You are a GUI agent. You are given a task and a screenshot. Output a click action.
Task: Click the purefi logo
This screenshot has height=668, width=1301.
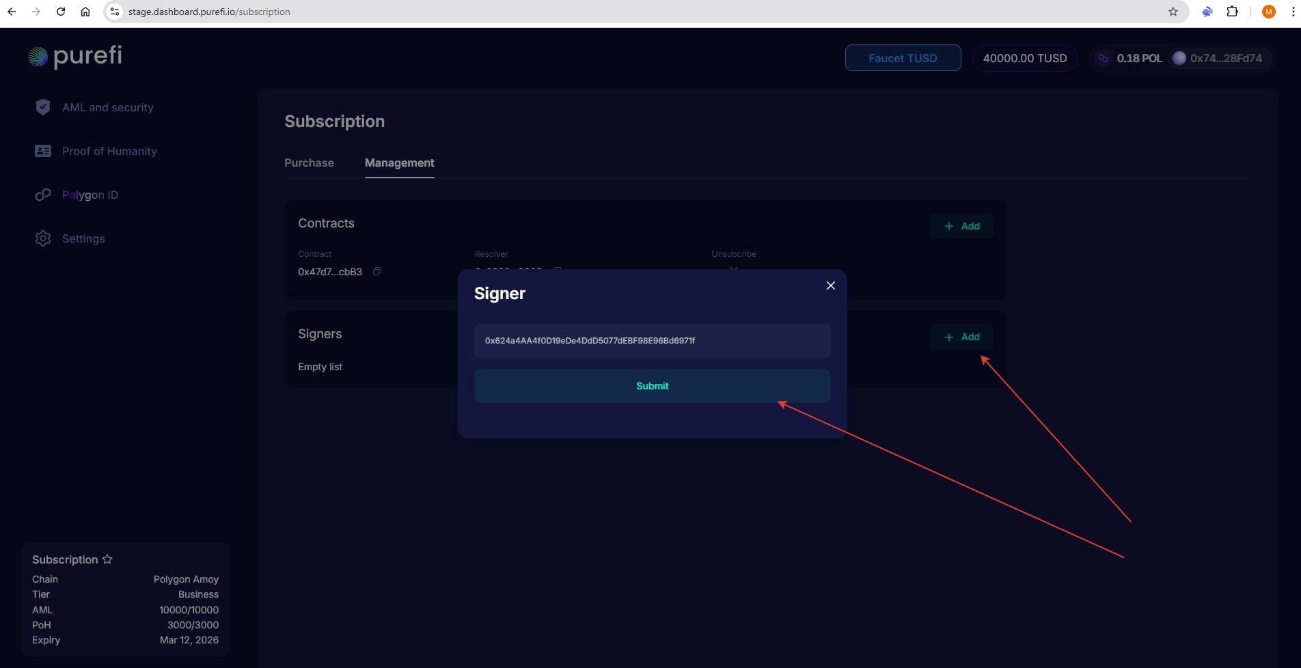[x=75, y=56]
